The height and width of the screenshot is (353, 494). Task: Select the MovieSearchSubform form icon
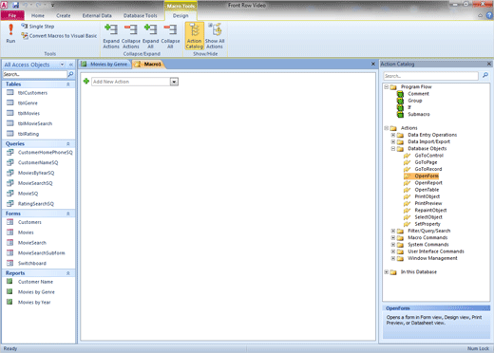[10, 252]
